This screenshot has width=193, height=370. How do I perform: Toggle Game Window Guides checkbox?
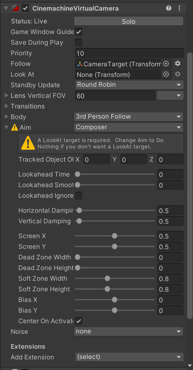(78, 32)
